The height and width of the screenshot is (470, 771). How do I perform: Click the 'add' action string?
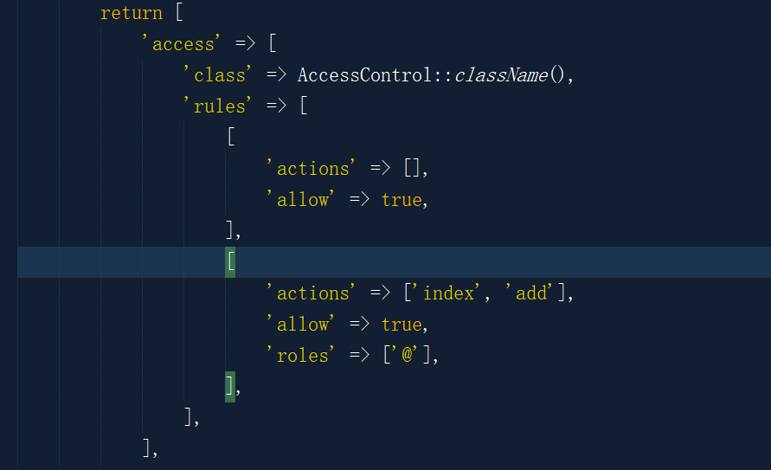(x=530, y=293)
